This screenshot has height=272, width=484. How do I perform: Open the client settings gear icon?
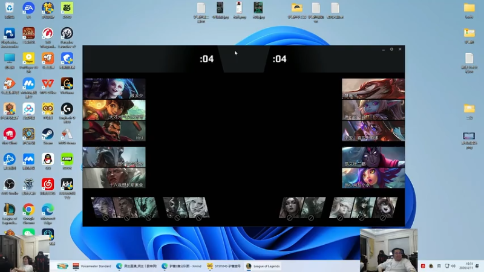click(x=391, y=50)
